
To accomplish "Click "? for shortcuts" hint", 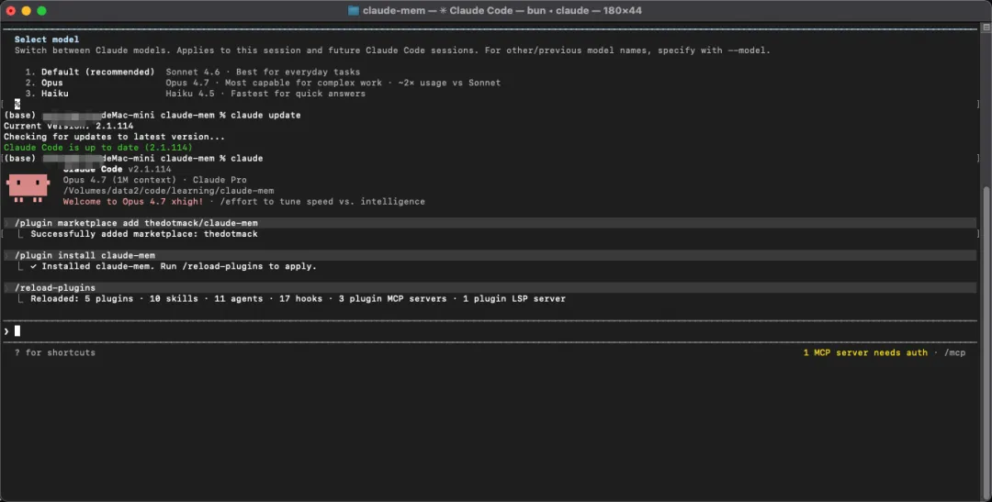I will click(x=55, y=352).
